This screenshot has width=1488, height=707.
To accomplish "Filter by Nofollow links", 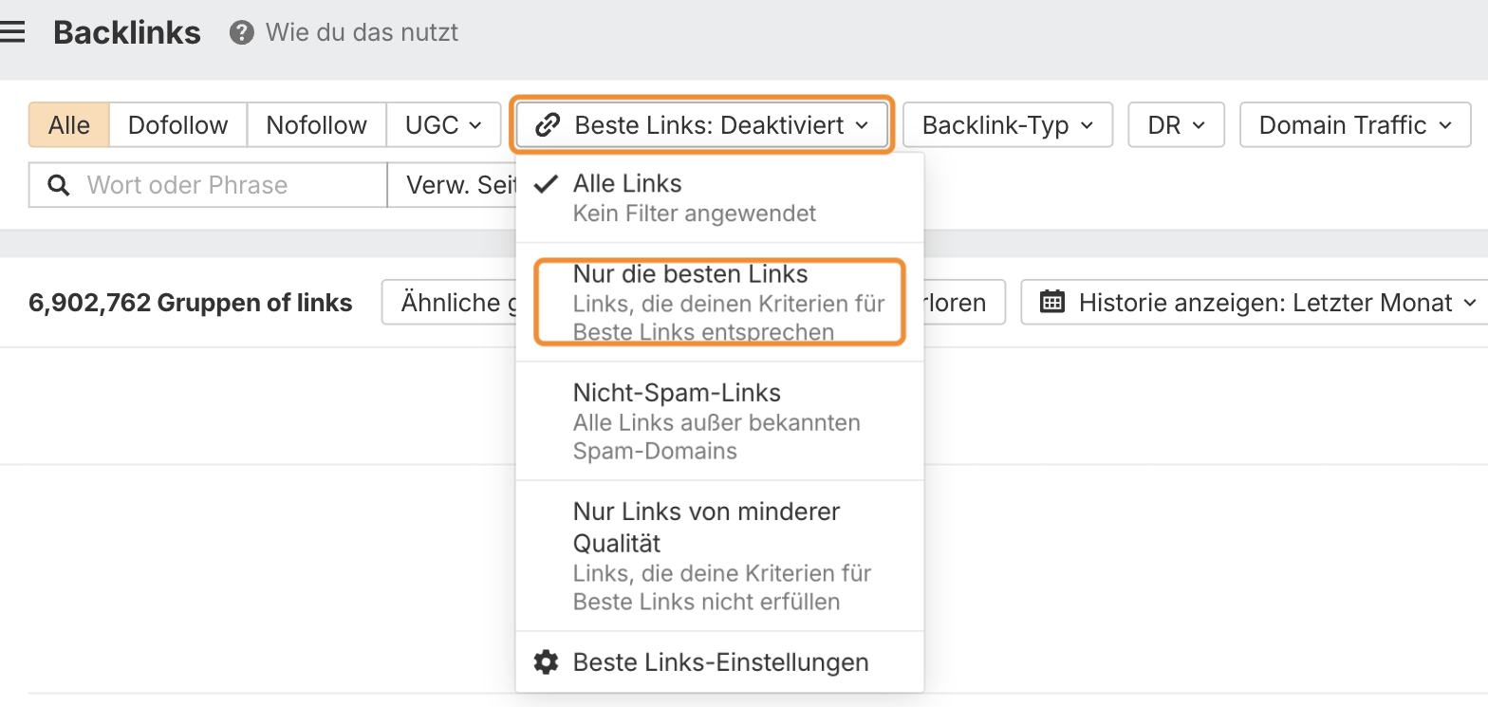I will (x=317, y=125).
